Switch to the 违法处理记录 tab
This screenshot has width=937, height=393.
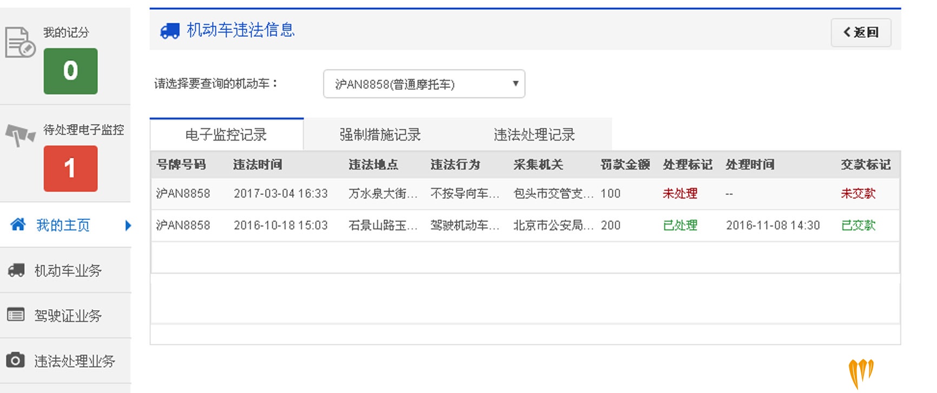[x=535, y=134]
